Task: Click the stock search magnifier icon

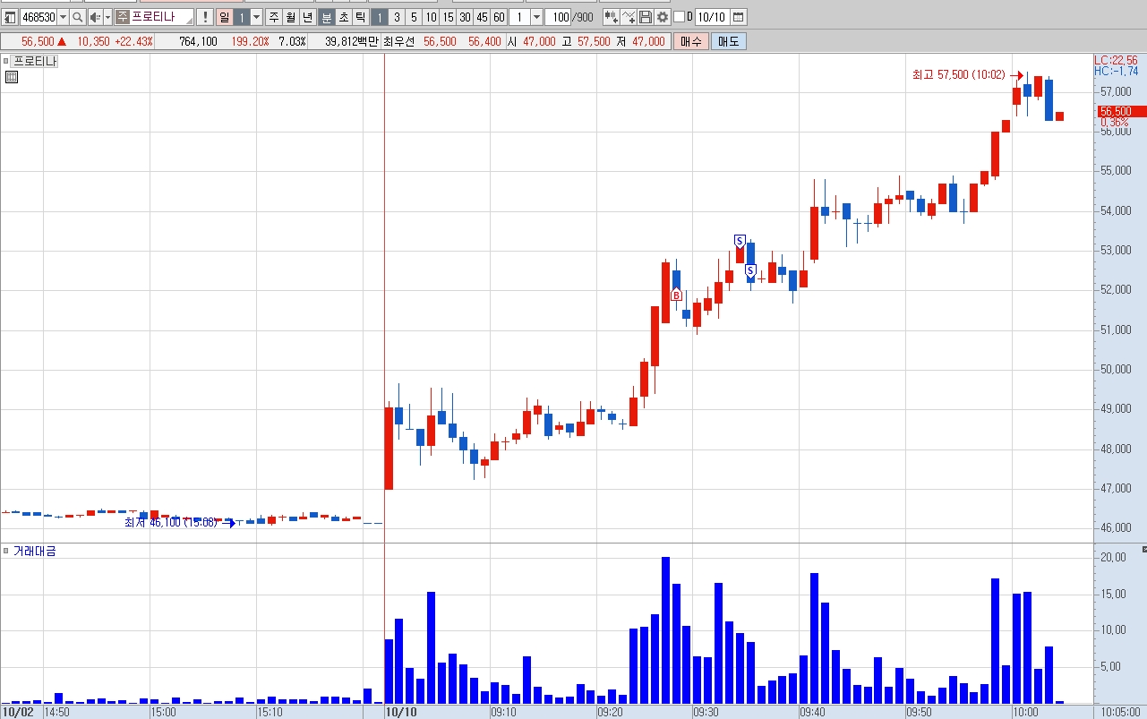Action: tap(77, 17)
